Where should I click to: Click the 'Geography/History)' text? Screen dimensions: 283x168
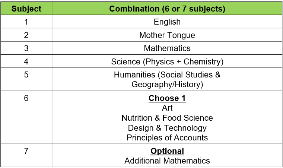coord(167,84)
